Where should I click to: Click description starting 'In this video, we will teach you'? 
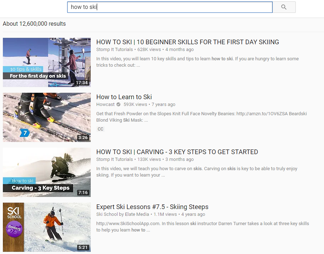coord(197,172)
